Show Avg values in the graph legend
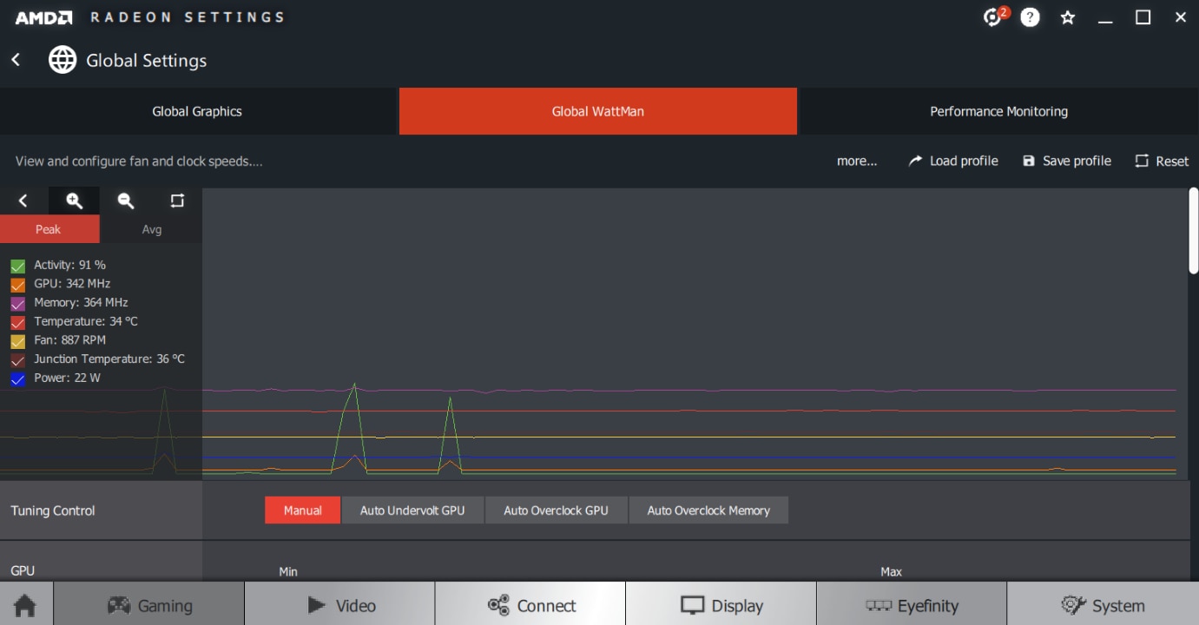 [152, 229]
